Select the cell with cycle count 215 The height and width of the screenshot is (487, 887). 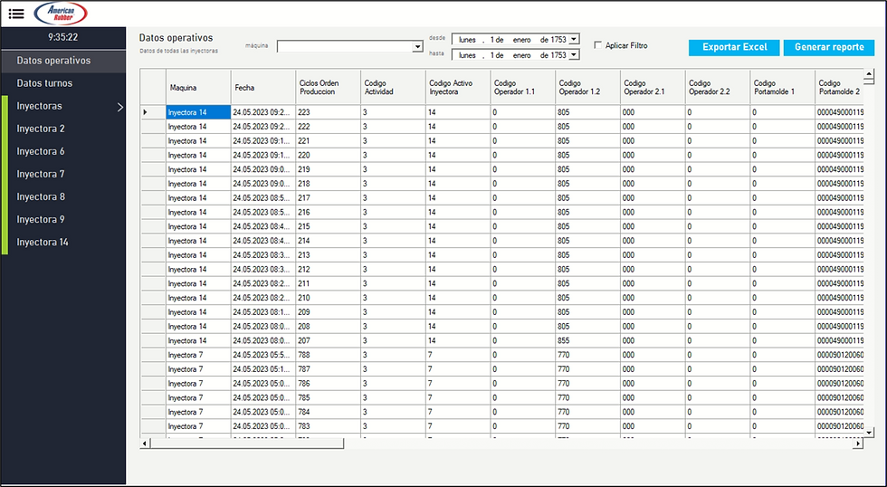pyautogui.click(x=328, y=227)
